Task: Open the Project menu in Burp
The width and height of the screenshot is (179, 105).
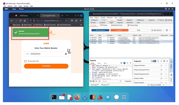Action: click(97, 18)
